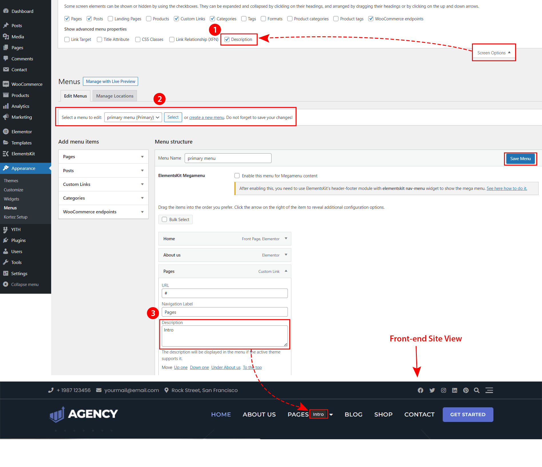The width and height of the screenshot is (542, 467).
Task: Click the Save Menu button
Action: pyautogui.click(x=520, y=159)
